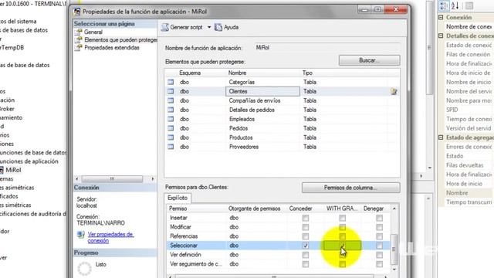Click the property pages icon in Properties panel
494x278 pixels.
click(x=469, y=5)
